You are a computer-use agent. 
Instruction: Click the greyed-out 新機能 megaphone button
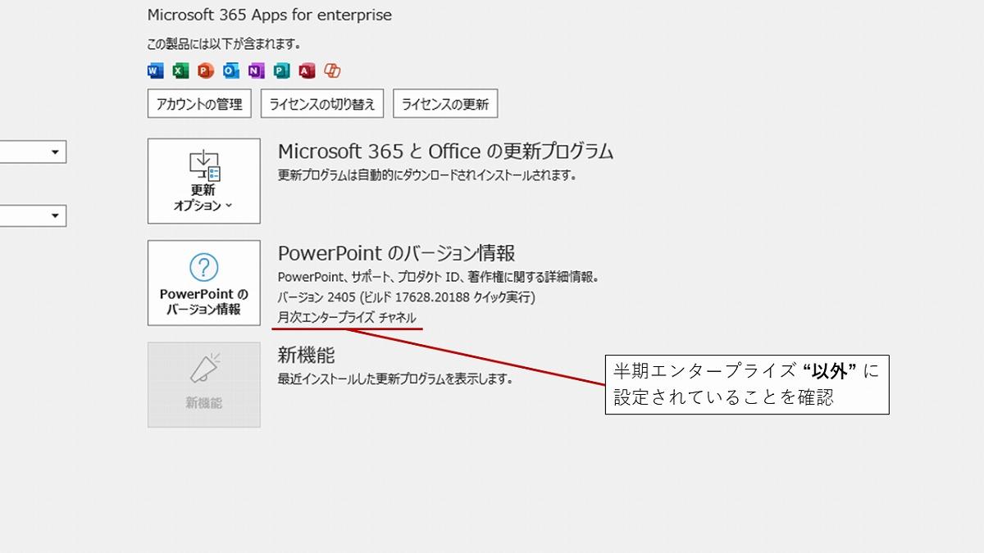pos(204,384)
